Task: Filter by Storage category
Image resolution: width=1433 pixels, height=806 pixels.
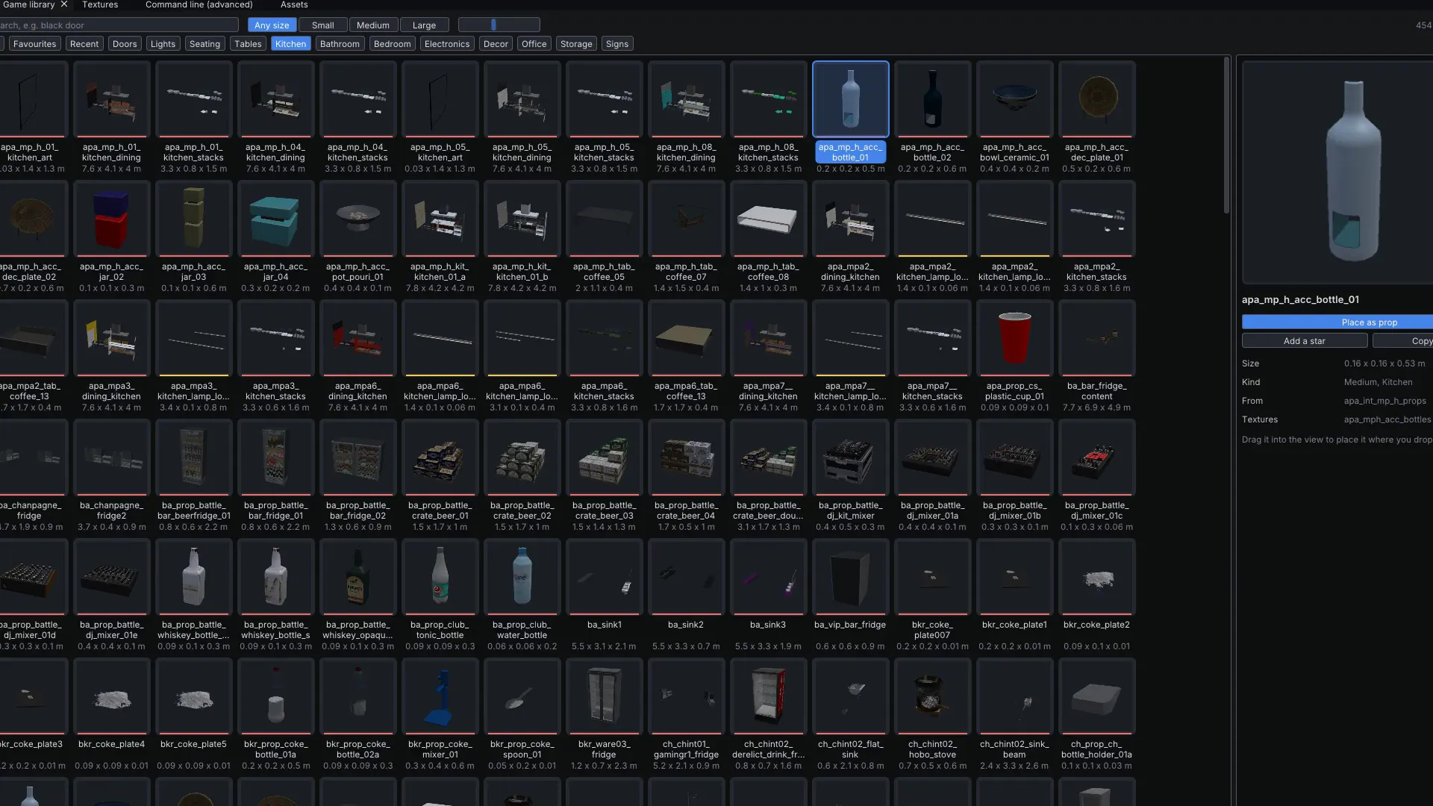Action: (x=576, y=44)
